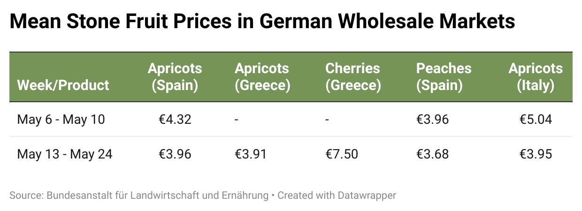This screenshot has width=582, height=211.
Task: Click the Week/Product column header
Action: 63,85
